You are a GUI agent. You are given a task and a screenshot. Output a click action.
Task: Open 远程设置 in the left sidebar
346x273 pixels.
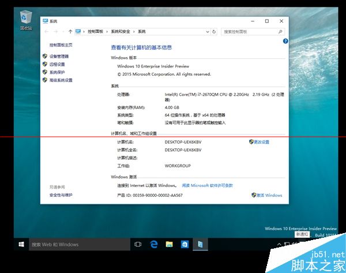[57, 65]
